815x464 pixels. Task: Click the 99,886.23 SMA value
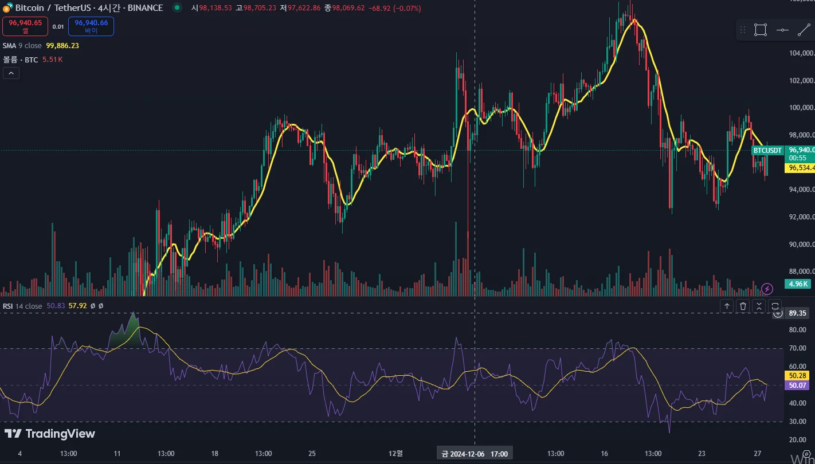tap(62, 45)
